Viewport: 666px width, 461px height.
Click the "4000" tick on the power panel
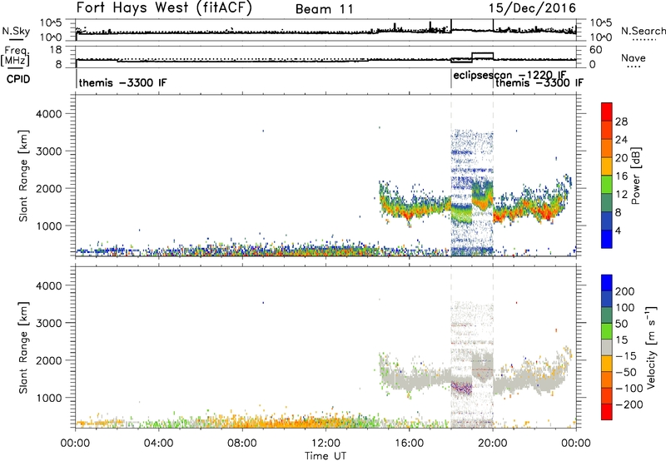point(48,114)
